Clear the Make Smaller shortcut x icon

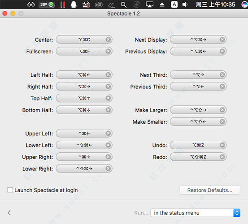click(222, 122)
